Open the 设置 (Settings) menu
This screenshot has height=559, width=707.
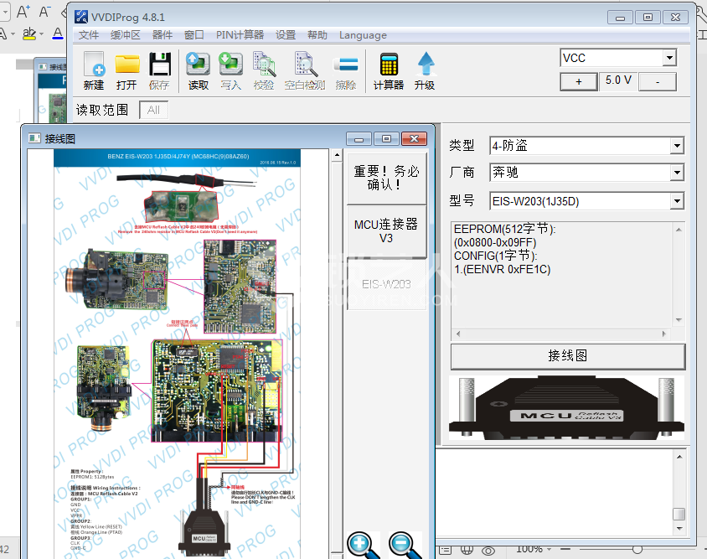(x=286, y=35)
